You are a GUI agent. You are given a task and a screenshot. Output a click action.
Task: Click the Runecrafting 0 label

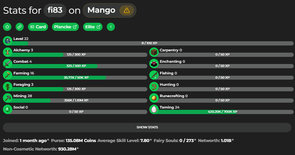coord(174,96)
